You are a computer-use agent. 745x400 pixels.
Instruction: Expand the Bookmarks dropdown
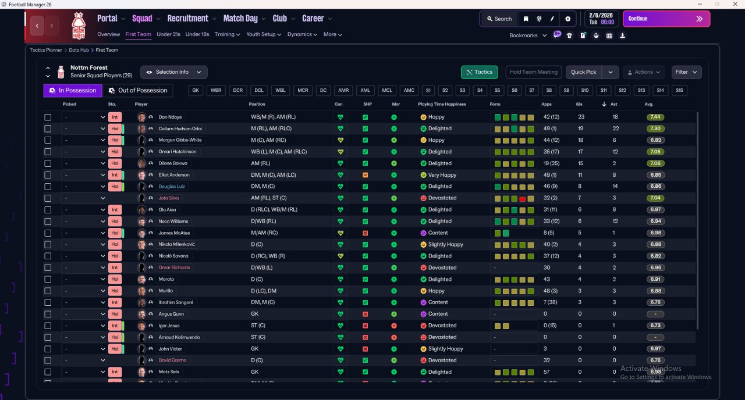(528, 35)
